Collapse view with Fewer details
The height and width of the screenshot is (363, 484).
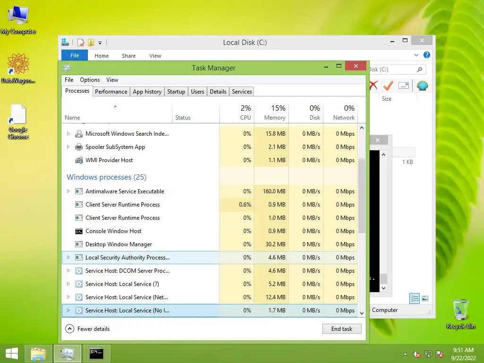[87, 329]
